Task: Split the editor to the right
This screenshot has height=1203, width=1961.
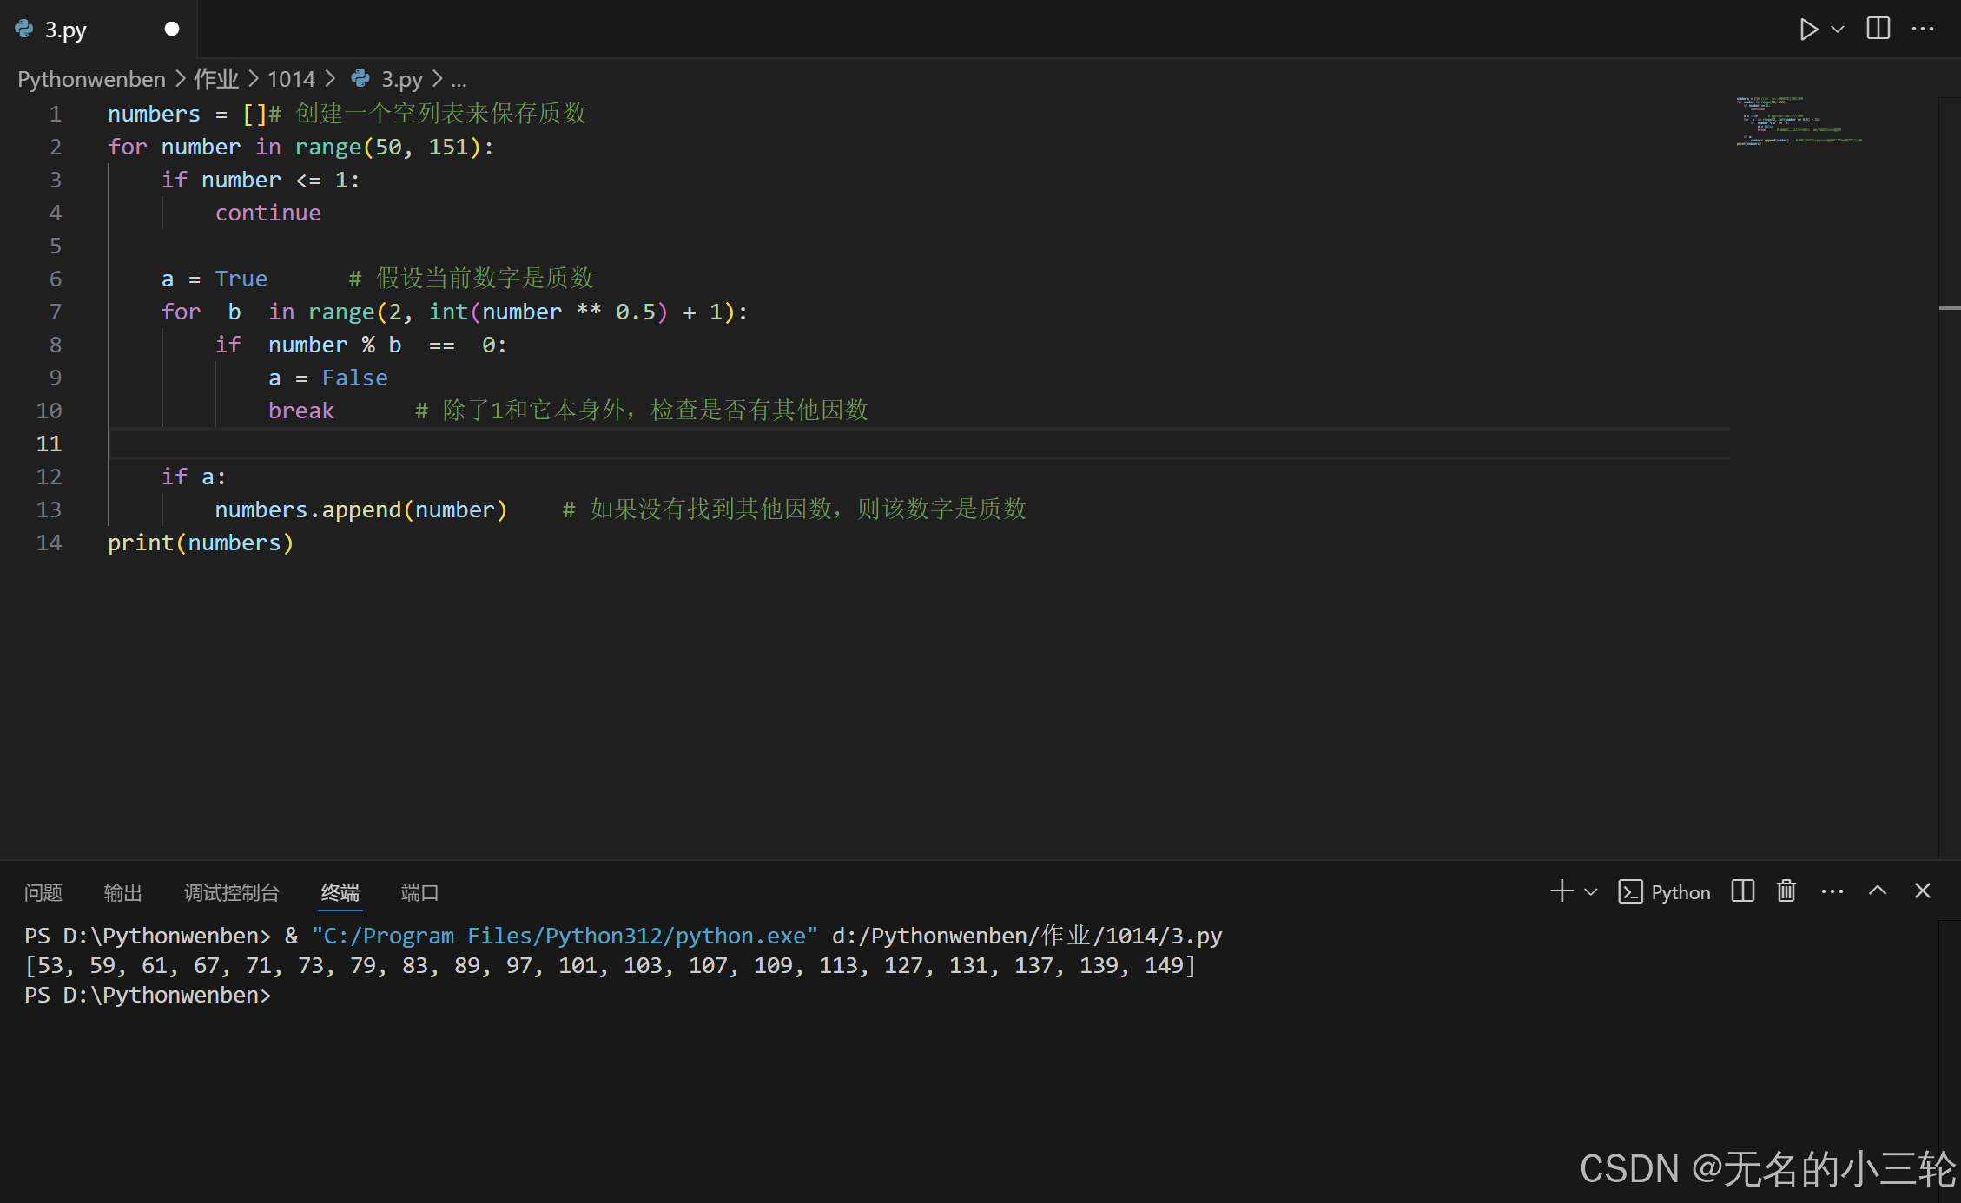Action: pos(1878,29)
